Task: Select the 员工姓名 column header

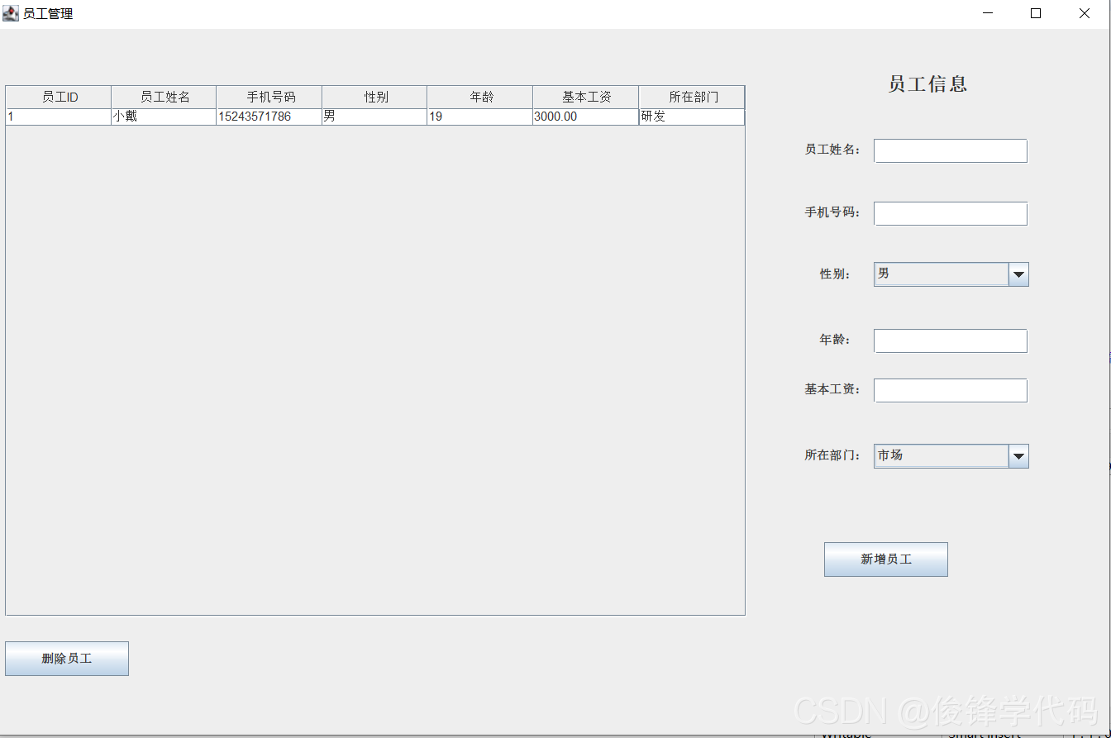Action: click(164, 97)
